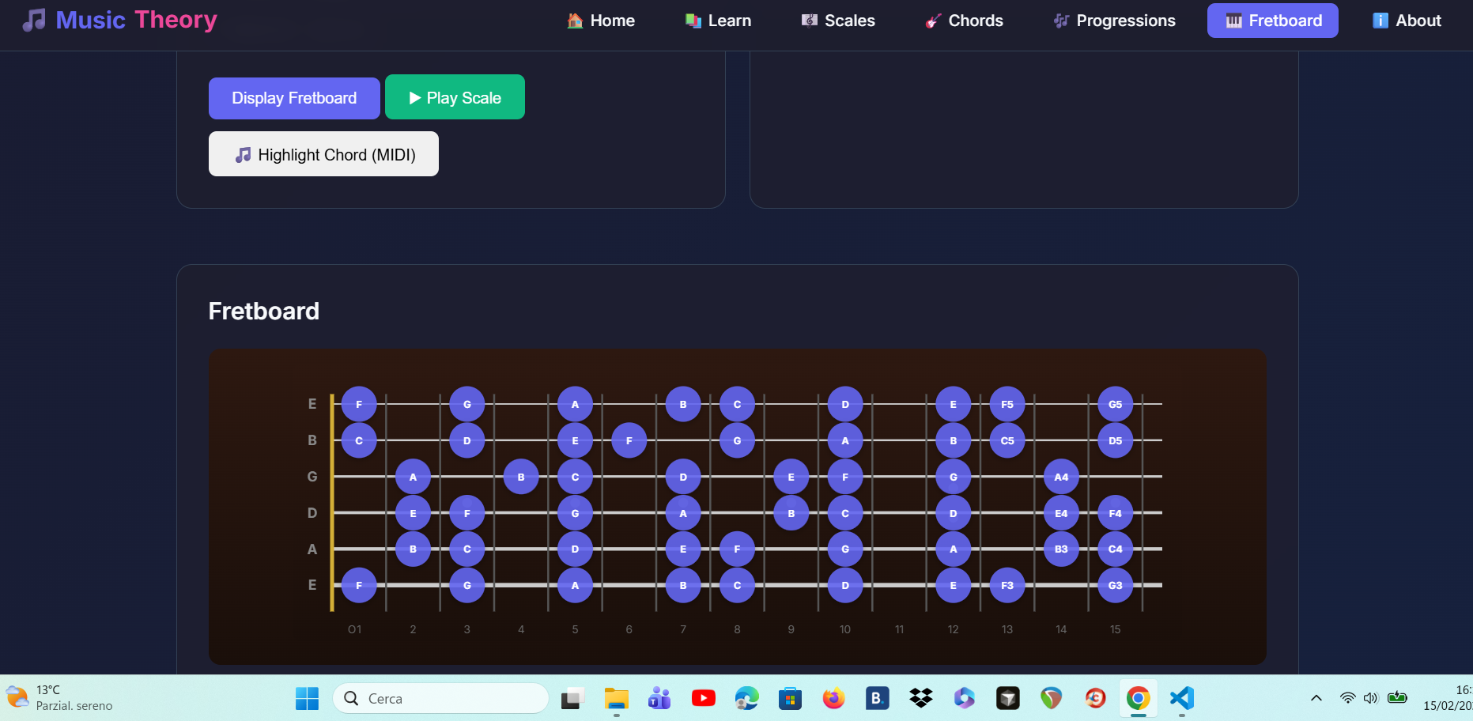Start Firefox from the taskbar
The width and height of the screenshot is (1473, 721).
(833, 698)
